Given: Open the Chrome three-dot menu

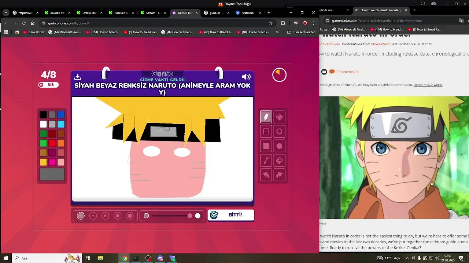Looking at the screenshot, I should (x=314, y=23).
